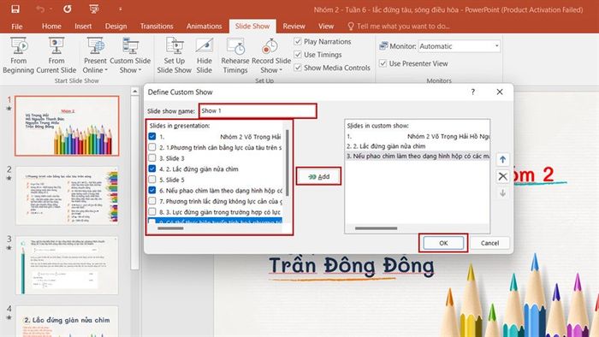Switch to the Review tab
The height and width of the screenshot is (337, 599).
[x=294, y=26]
